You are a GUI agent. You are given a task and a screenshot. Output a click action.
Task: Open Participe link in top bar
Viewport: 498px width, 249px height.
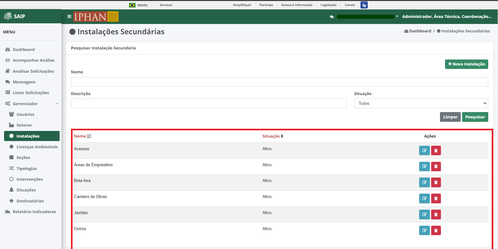click(266, 5)
